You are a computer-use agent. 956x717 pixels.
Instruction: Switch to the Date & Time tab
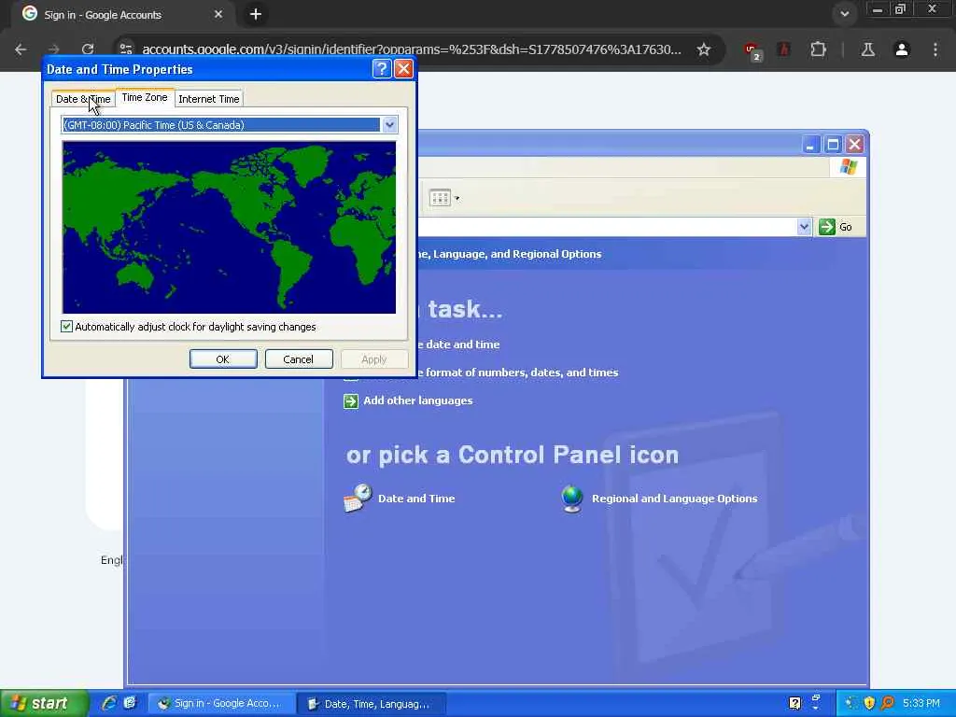(x=83, y=99)
